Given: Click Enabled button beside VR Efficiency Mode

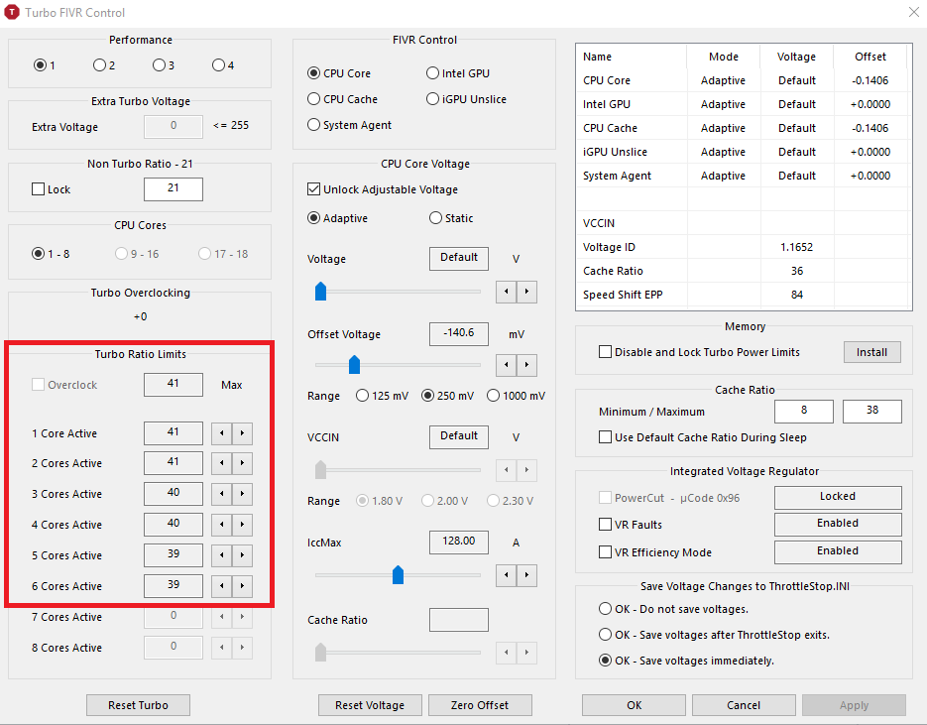Looking at the screenshot, I should pos(838,551).
